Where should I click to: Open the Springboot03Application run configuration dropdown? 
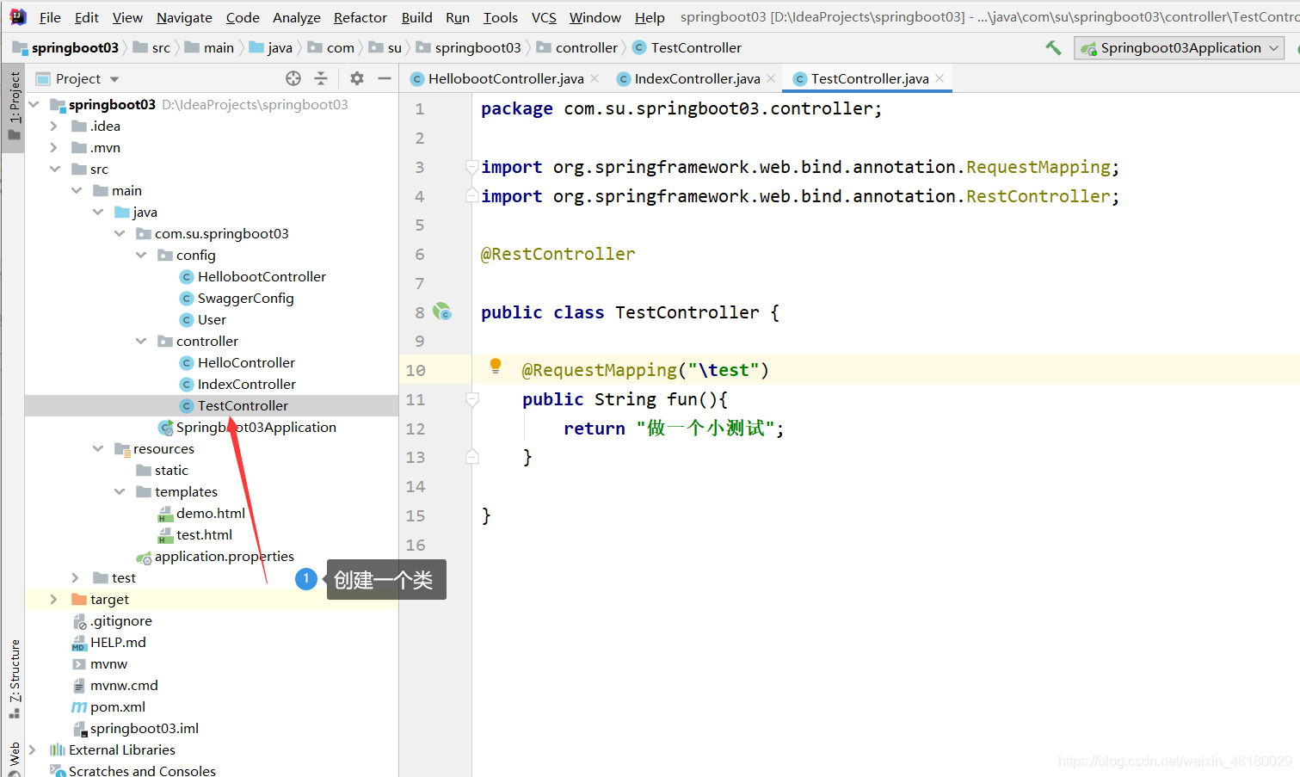coord(1180,48)
